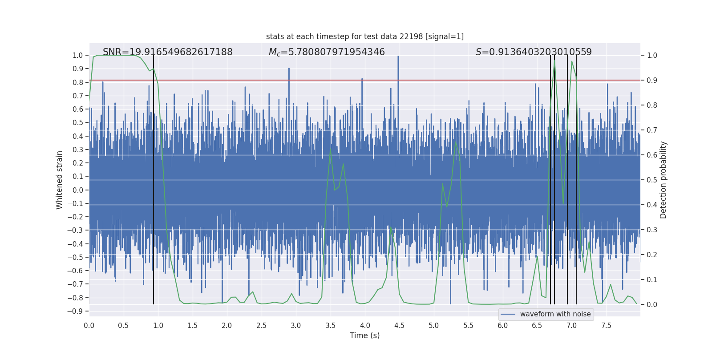Click the 4.0 tick label on time axis

[365, 326]
